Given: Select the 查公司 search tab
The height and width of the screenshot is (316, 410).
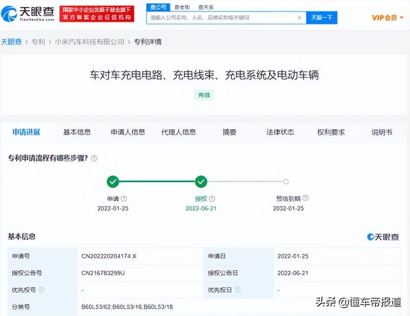Looking at the screenshot, I should (158, 7).
